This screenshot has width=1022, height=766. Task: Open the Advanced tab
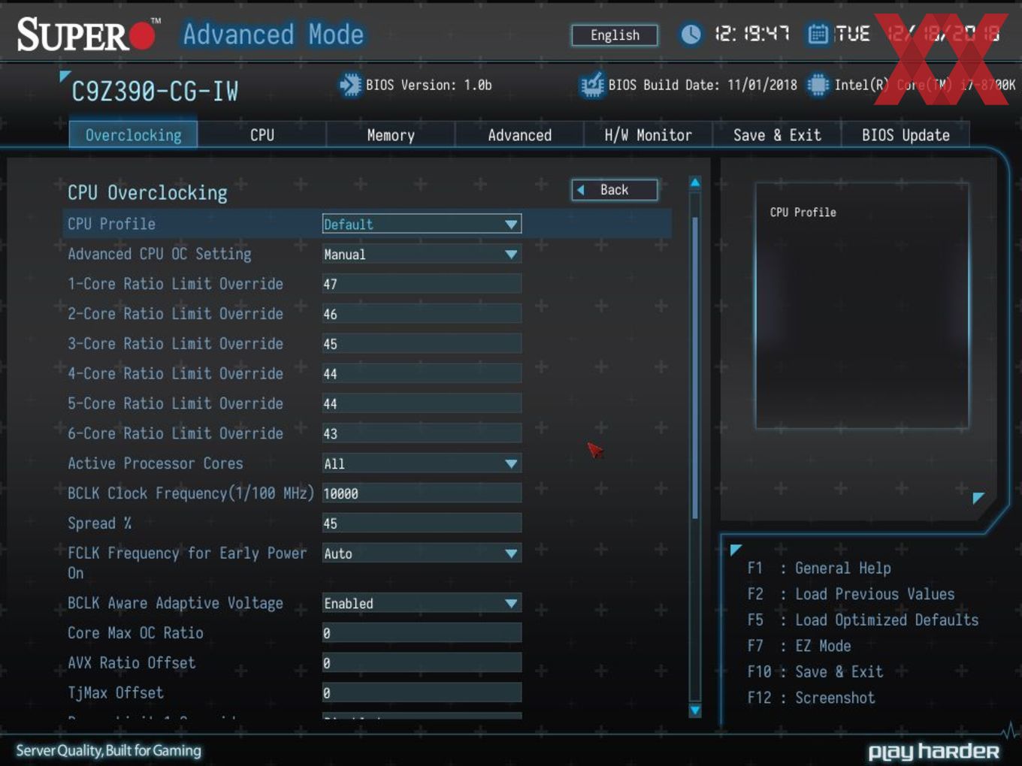click(x=519, y=135)
